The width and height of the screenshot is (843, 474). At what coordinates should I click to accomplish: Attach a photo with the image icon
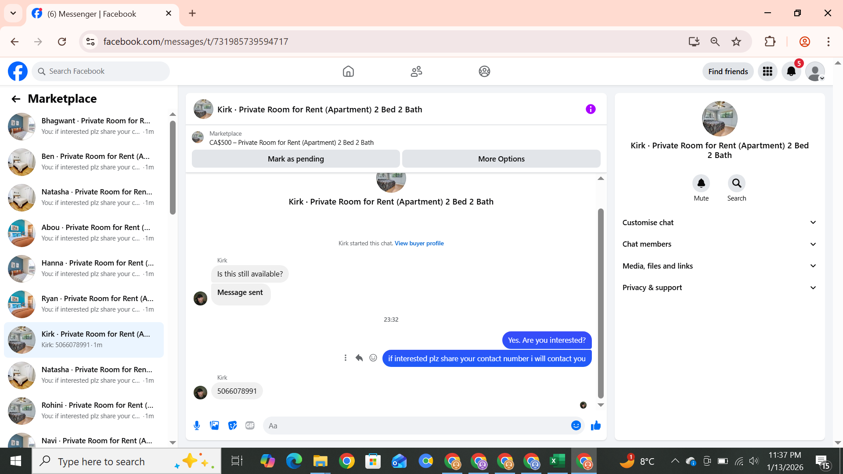coord(214,425)
